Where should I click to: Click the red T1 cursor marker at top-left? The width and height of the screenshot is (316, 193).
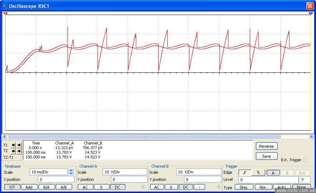tap(6, 13)
